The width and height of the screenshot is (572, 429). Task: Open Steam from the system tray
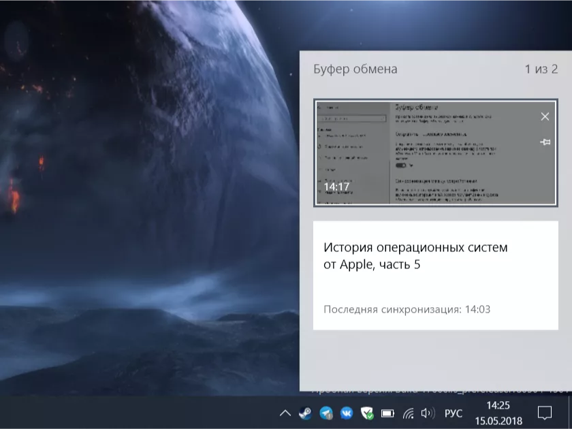click(x=305, y=413)
